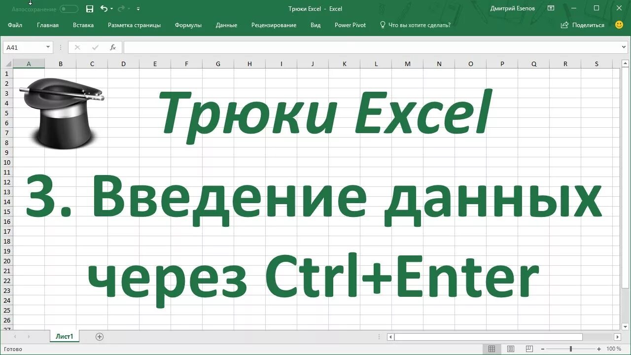Image resolution: width=631 pixels, height=355 pixels.
Task: Click the previous sheet navigation arrow
Action: 15,337
